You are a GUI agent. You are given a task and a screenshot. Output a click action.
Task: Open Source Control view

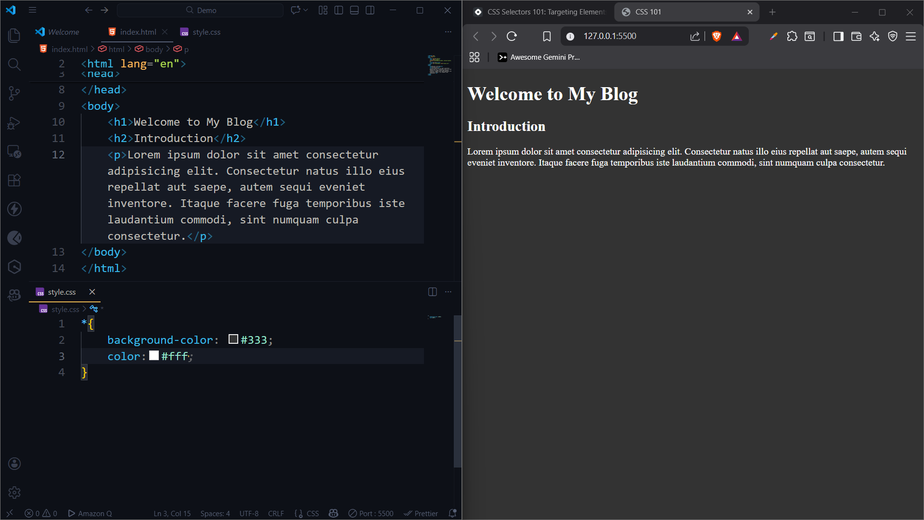tap(14, 93)
